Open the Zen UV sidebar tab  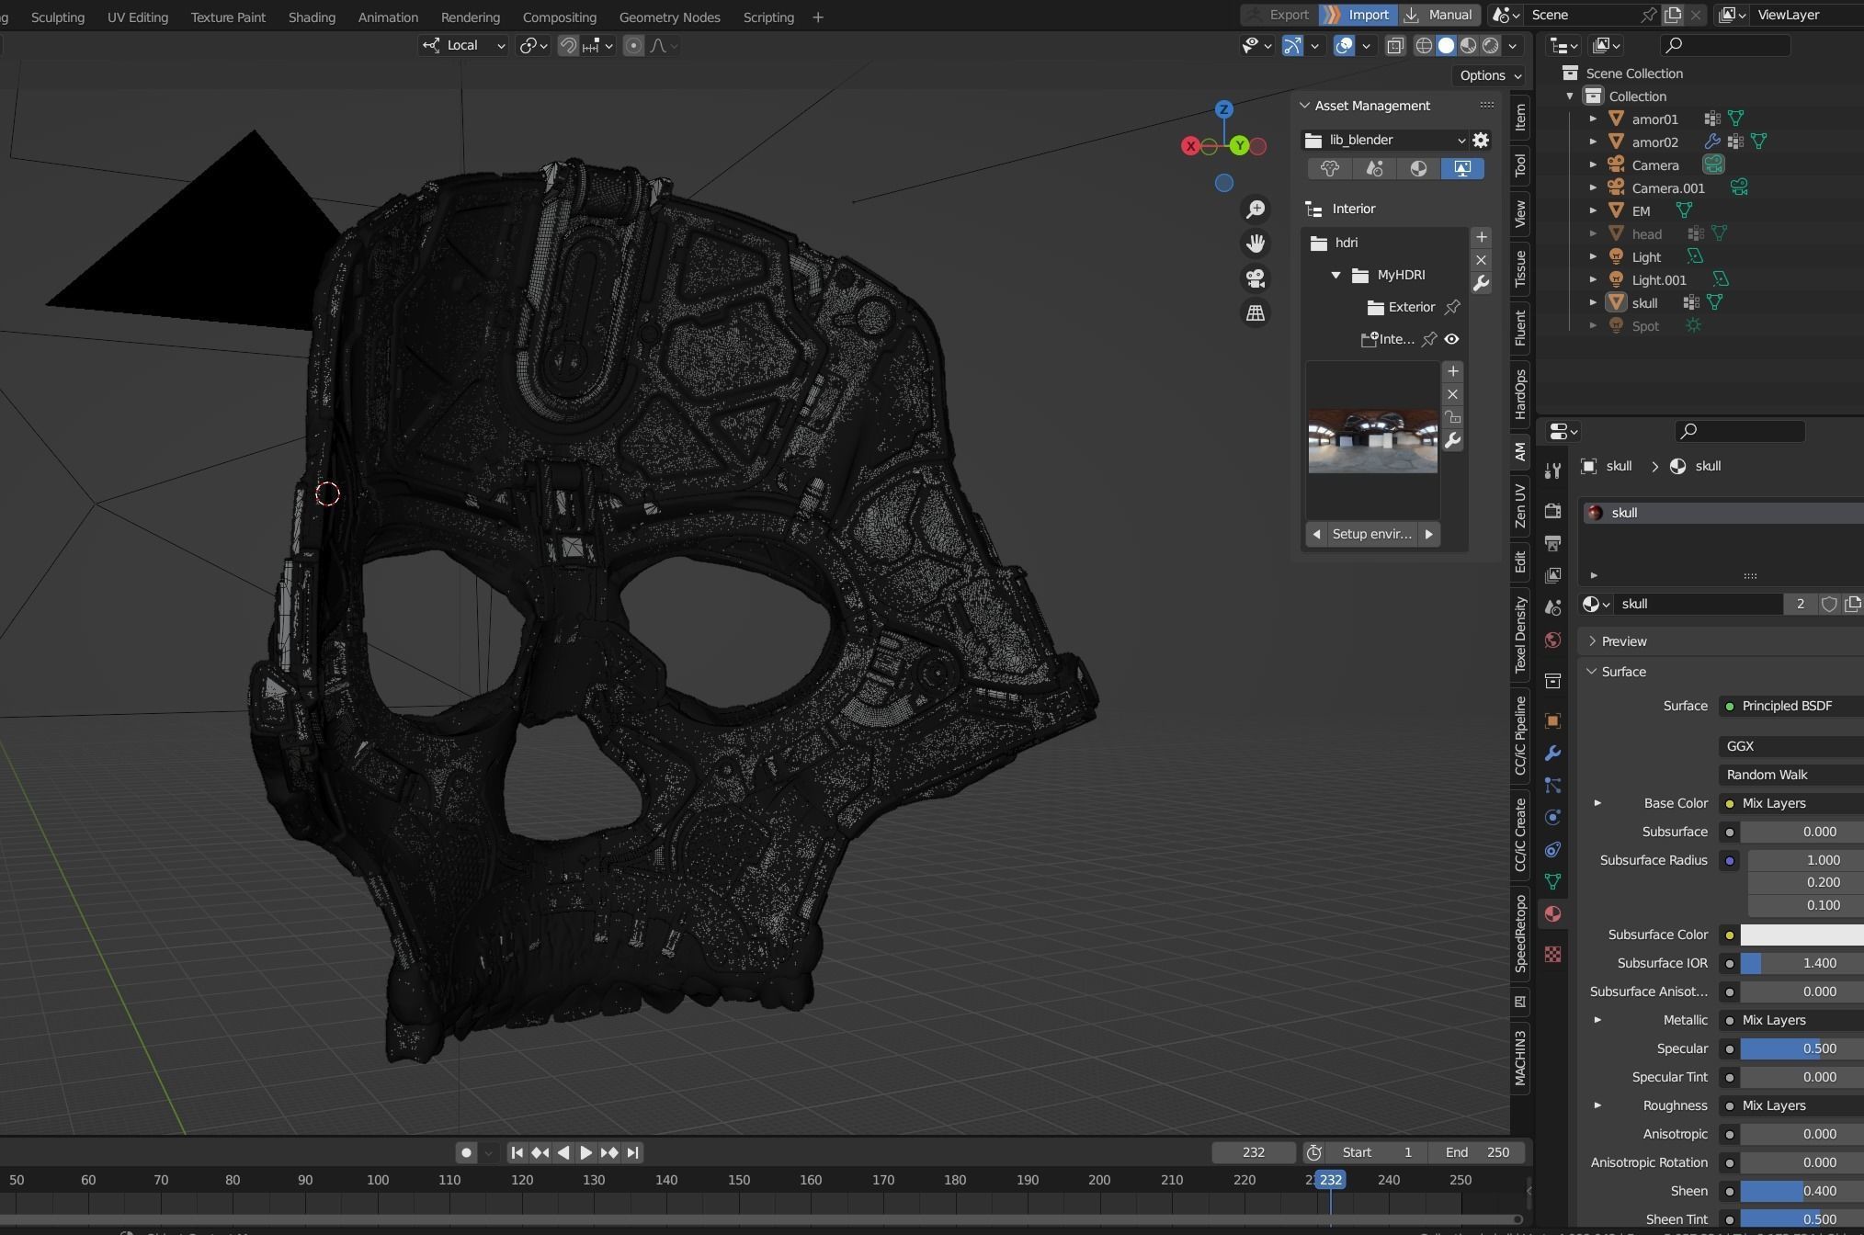click(1520, 505)
